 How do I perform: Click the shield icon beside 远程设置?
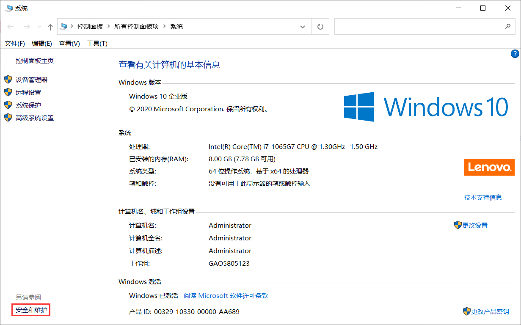pyautogui.click(x=8, y=92)
